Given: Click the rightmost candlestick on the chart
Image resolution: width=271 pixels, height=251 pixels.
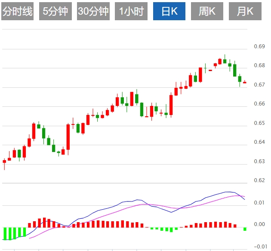Looking at the screenshot, I should click(245, 82).
